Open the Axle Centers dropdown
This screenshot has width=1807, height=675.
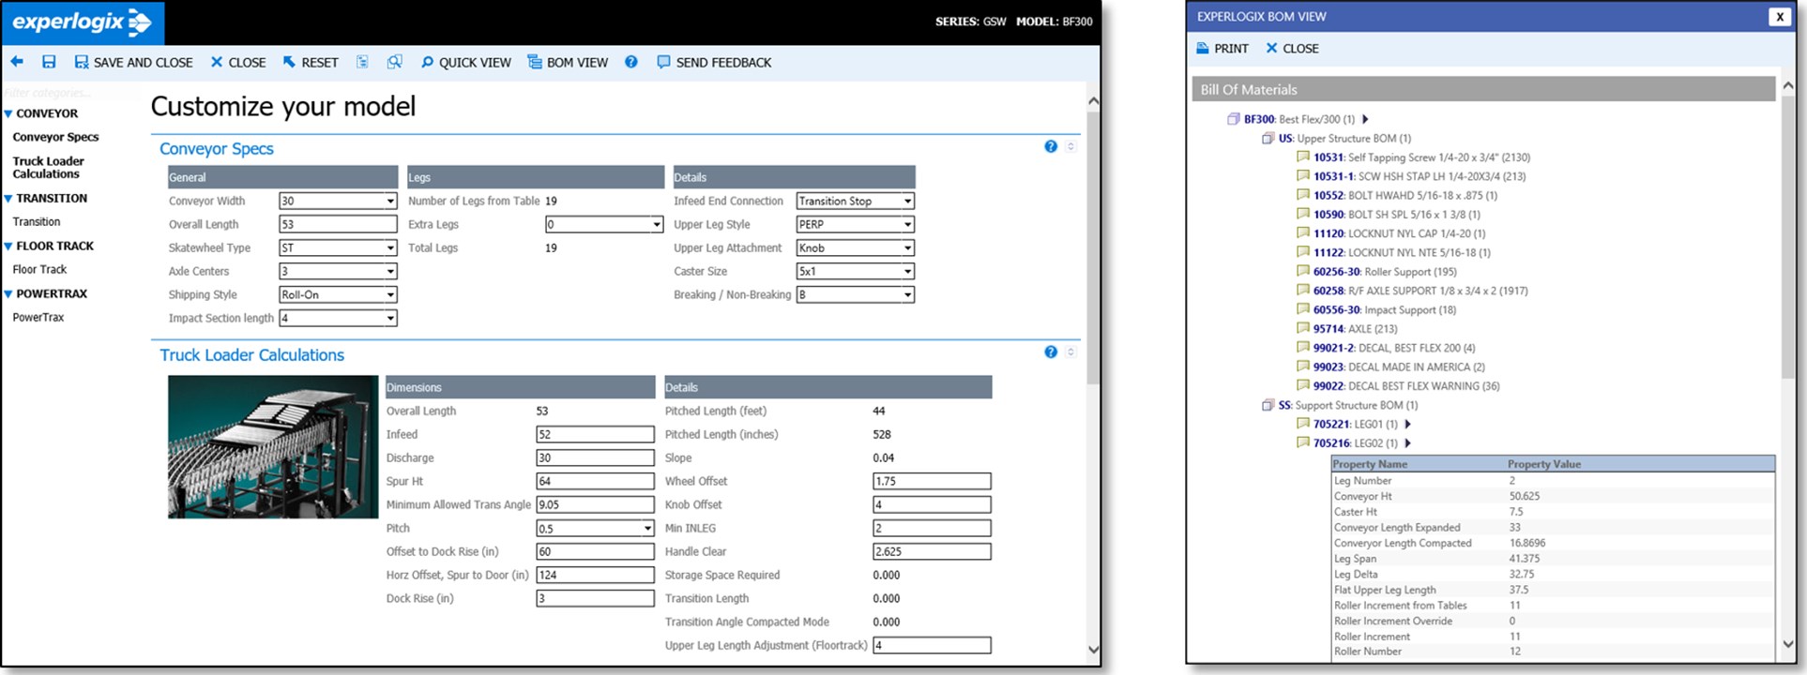[x=338, y=271]
